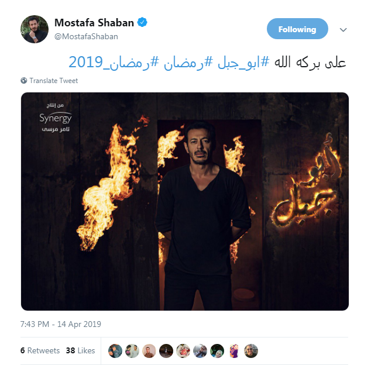371x365 pixels.
Task: Open the #ابو_جبل hashtag
Action: (243, 62)
